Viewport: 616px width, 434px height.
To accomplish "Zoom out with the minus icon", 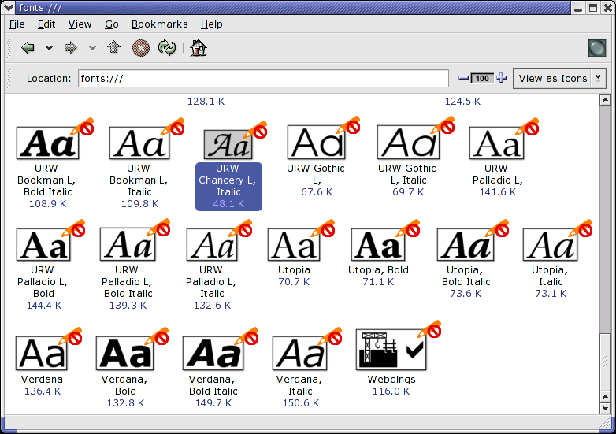I will pyautogui.click(x=463, y=78).
